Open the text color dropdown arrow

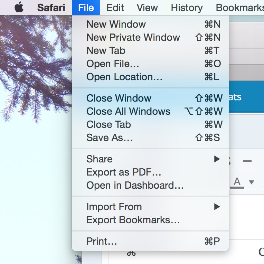(x=252, y=182)
